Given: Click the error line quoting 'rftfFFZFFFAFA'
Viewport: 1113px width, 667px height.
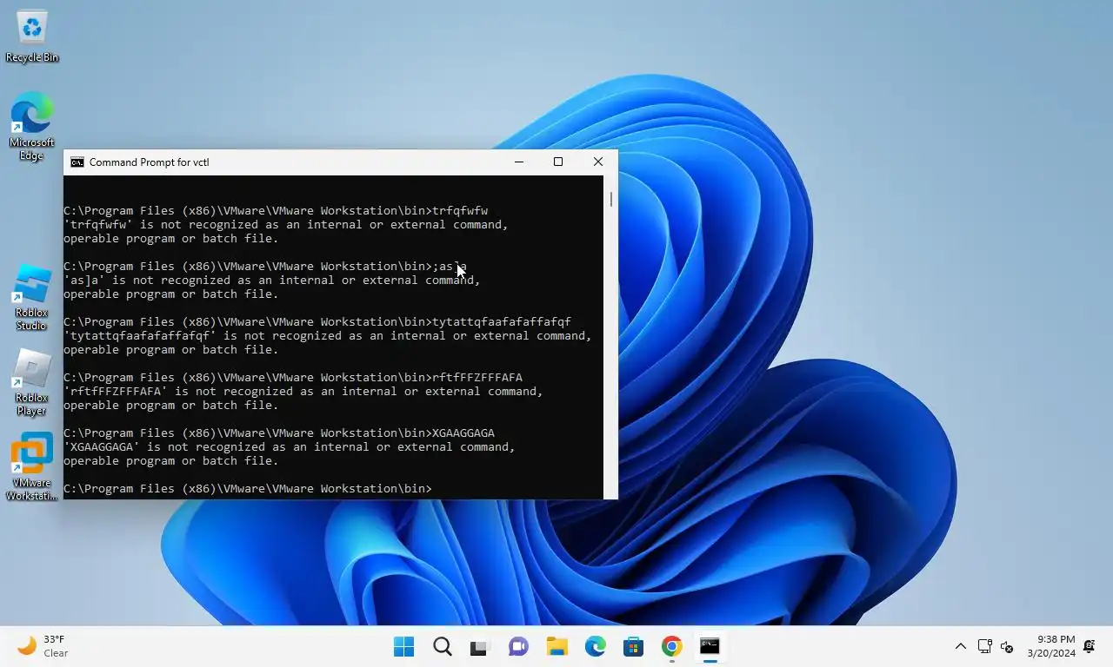Looking at the screenshot, I should click(x=303, y=391).
